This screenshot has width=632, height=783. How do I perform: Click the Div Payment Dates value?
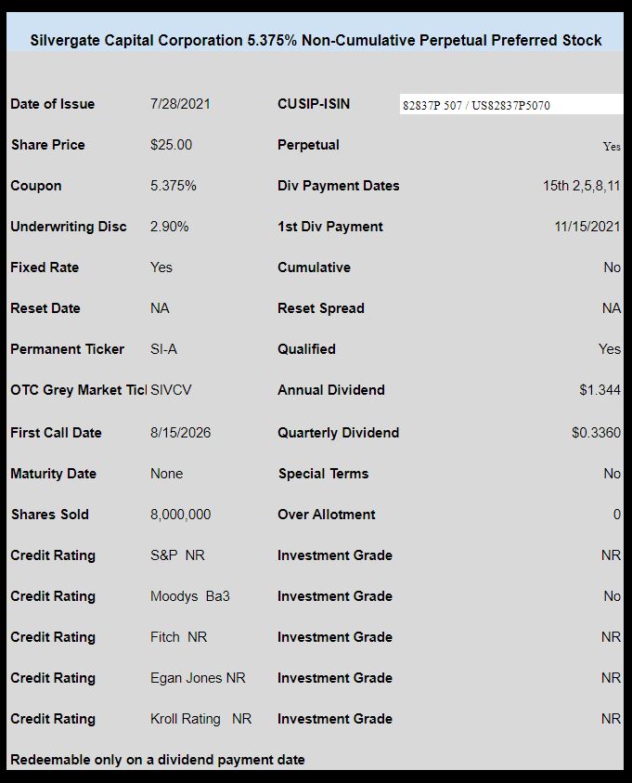pos(582,186)
